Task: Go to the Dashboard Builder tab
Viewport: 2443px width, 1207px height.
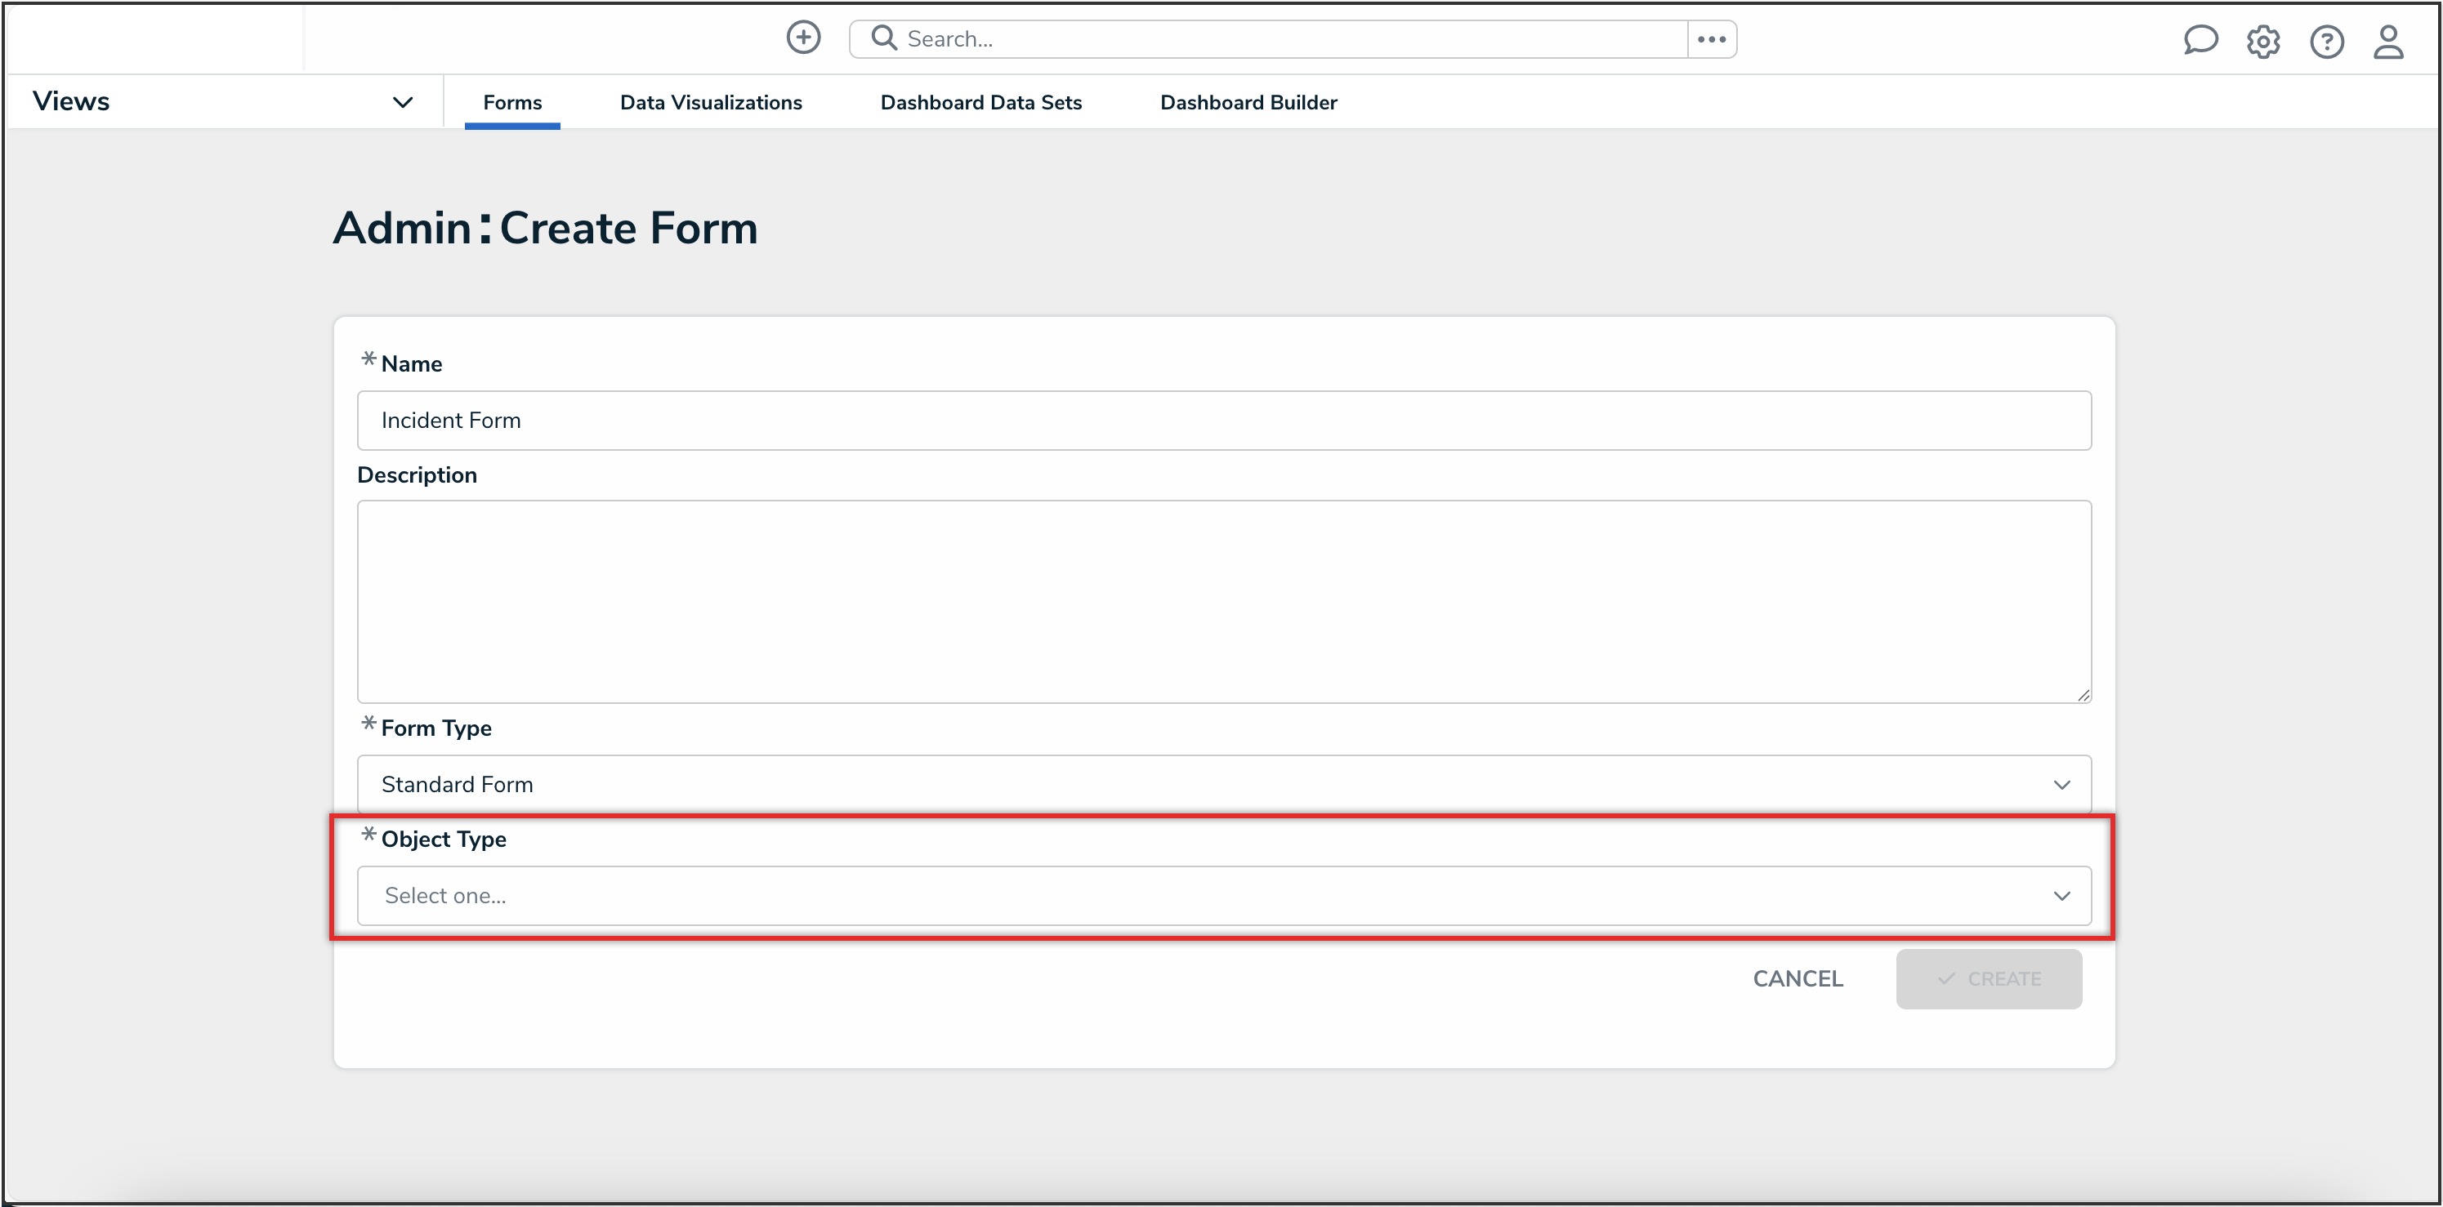Action: [1248, 102]
